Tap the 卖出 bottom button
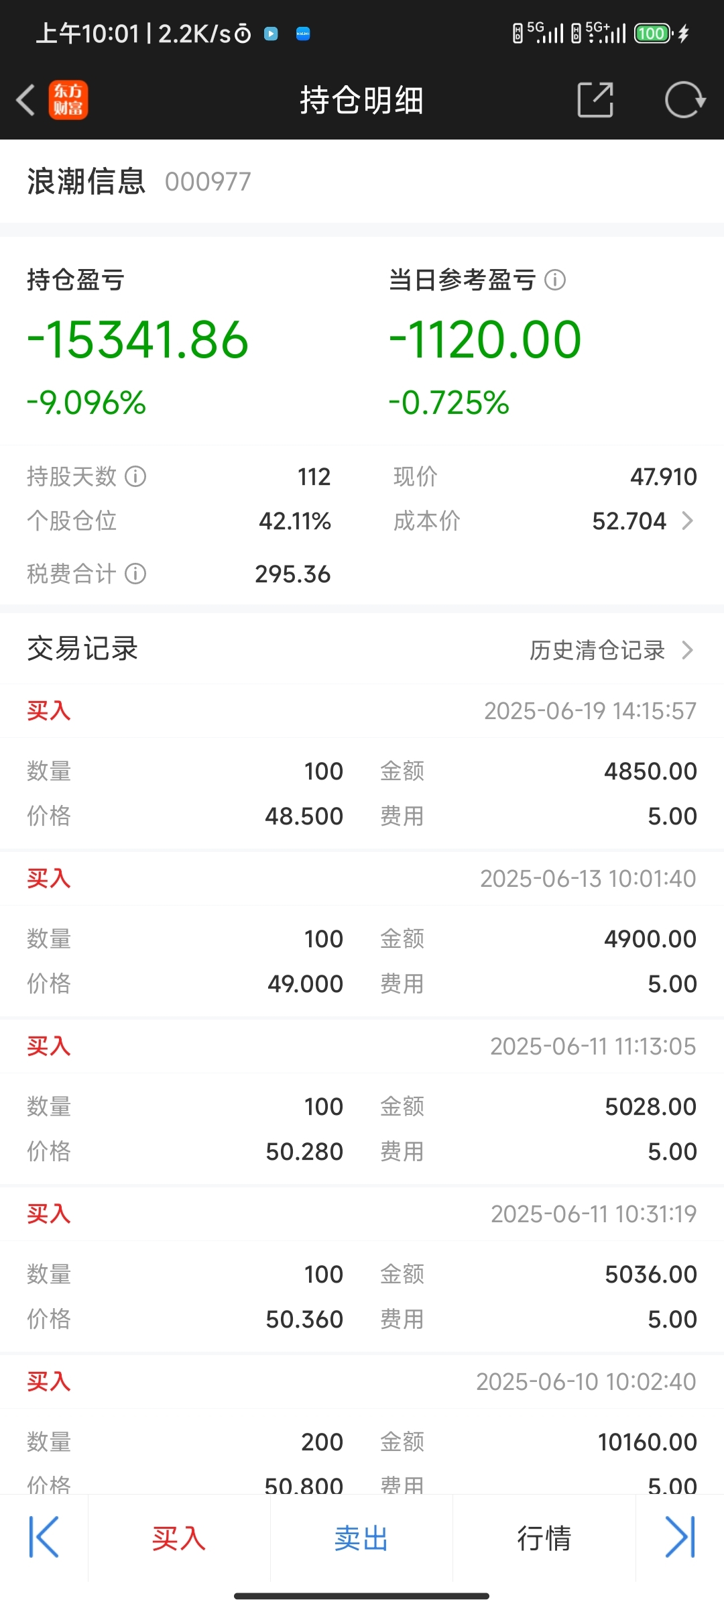The image size is (724, 1610). (361, 1538)
